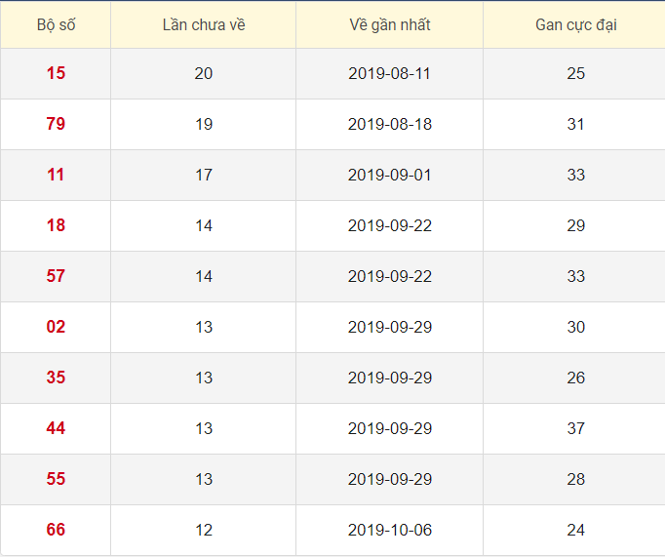Click the max gap value 37
This screenshot has height=557, width=665.
[575, 428]
